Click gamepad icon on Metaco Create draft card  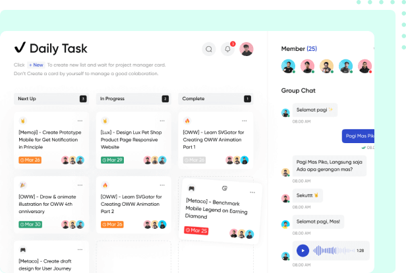pos(23,250)
